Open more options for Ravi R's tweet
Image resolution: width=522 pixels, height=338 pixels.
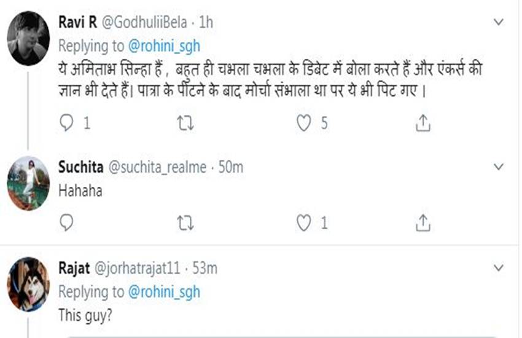(x=500, y=22)
